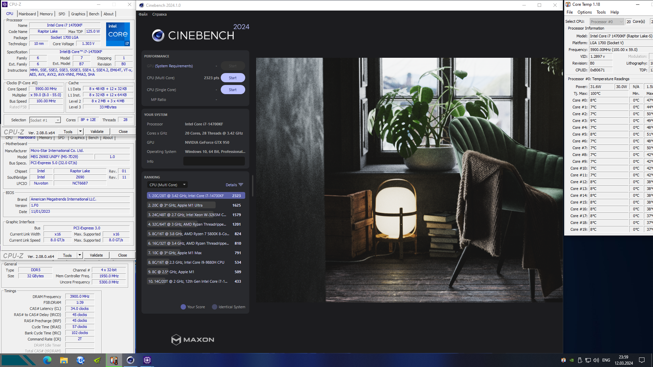The width and height of the screenshot is (653, 367).
Task: Open the Windows Start button
Action: 19,360
